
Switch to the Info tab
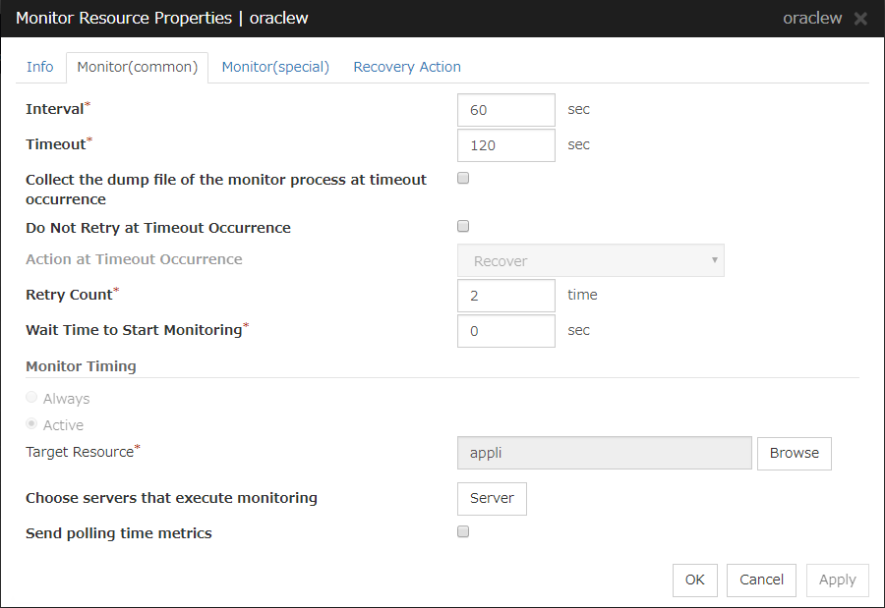40,67
